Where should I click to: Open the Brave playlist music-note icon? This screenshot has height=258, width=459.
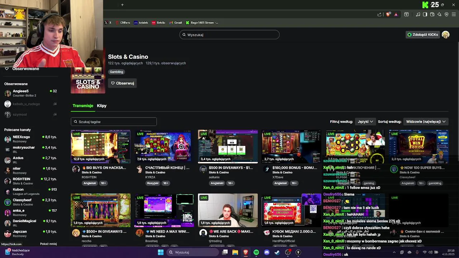click(x=418, y=14)
